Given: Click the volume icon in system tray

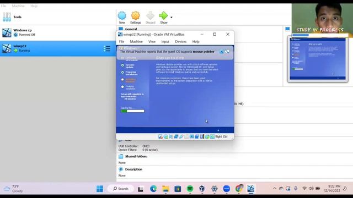Looking at the screenshot, I should point(311,189).
